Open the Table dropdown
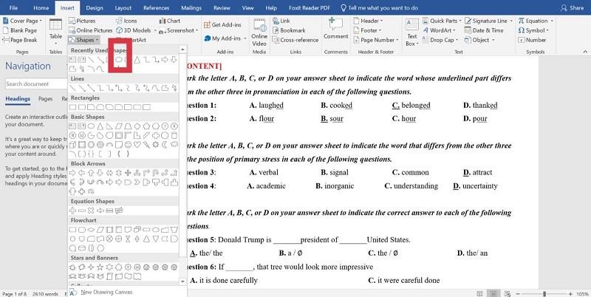 click(x=56, y=32)
